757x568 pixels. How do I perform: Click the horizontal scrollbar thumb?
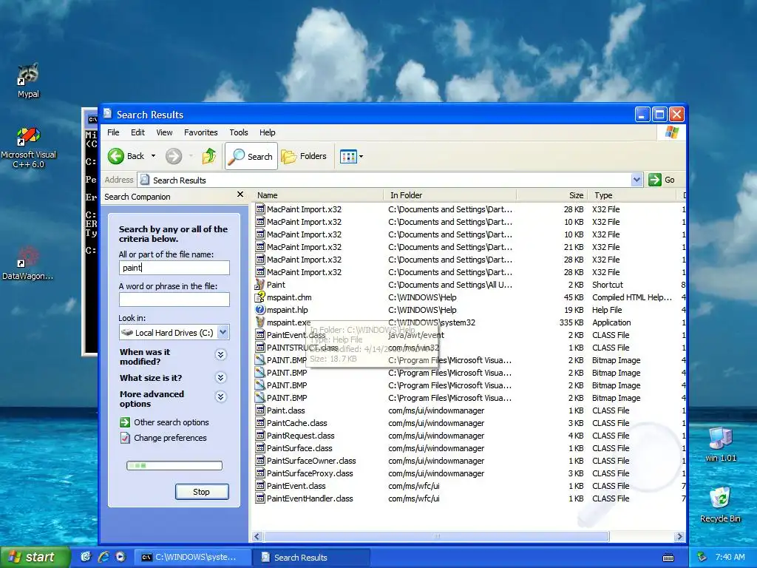point(436,536)
